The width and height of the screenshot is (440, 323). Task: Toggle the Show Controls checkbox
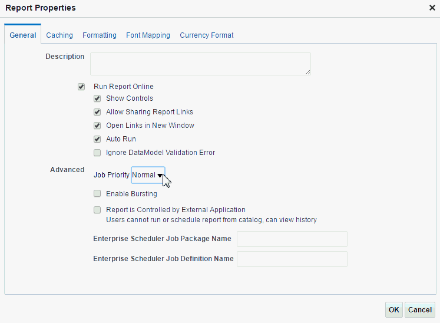tap(97, 98)
